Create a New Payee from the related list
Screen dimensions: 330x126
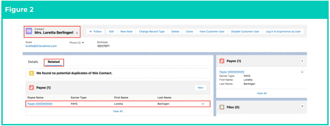tap(201, 88)
